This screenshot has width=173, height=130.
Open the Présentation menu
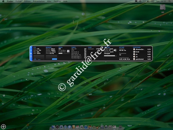[x=39, y=1]
